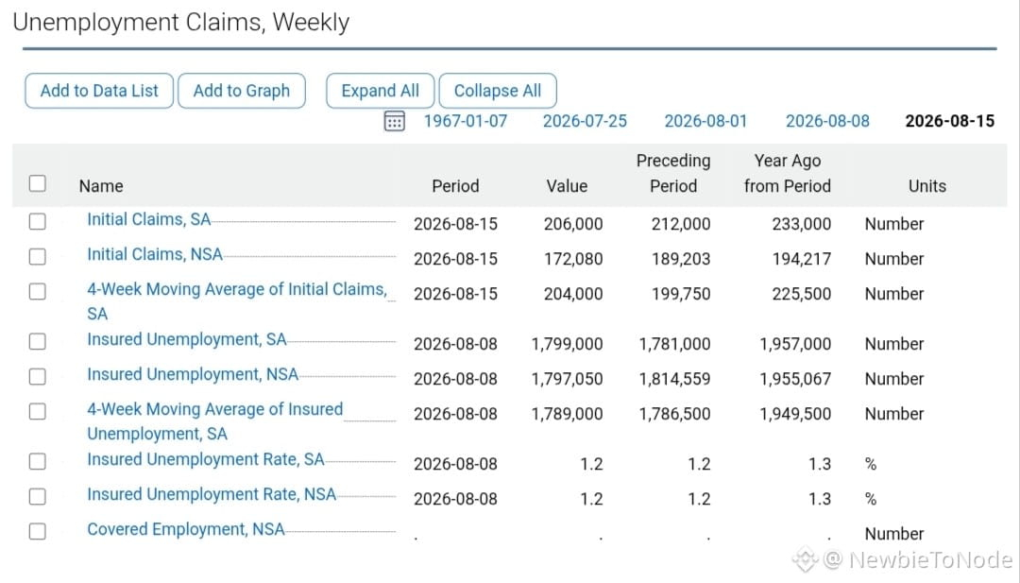Click the Expand All button
1020x583 pixels.
pyautogui.click(x=380, y=91)
